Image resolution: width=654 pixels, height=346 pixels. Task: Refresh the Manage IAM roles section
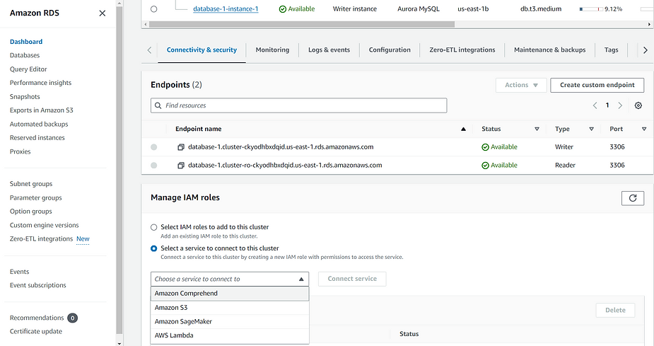[x=632, y=198]
